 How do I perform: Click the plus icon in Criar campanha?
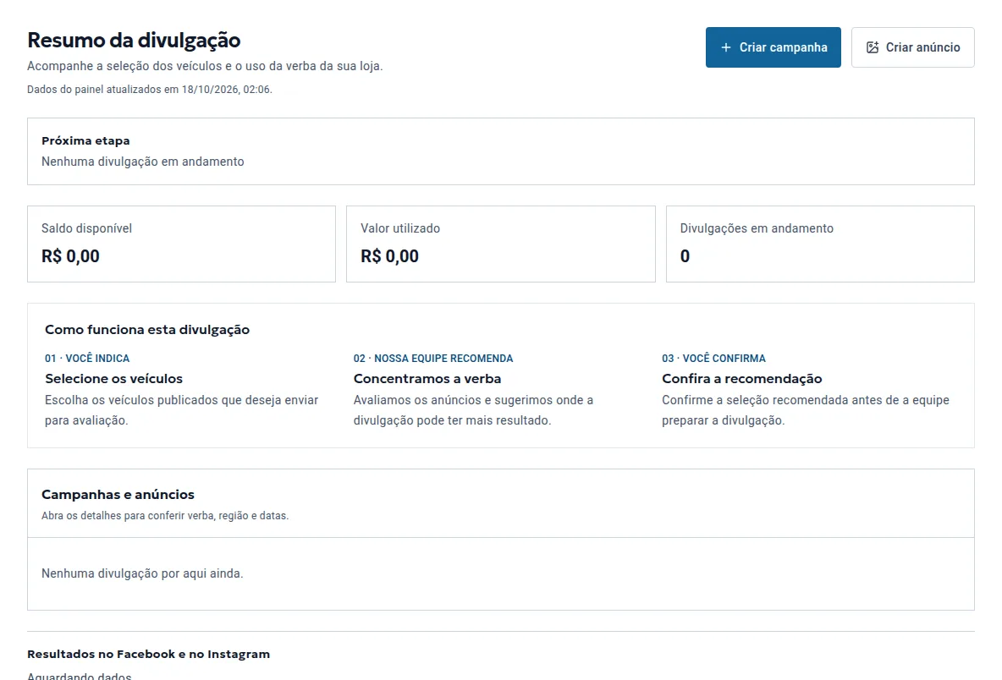point(726,47)
